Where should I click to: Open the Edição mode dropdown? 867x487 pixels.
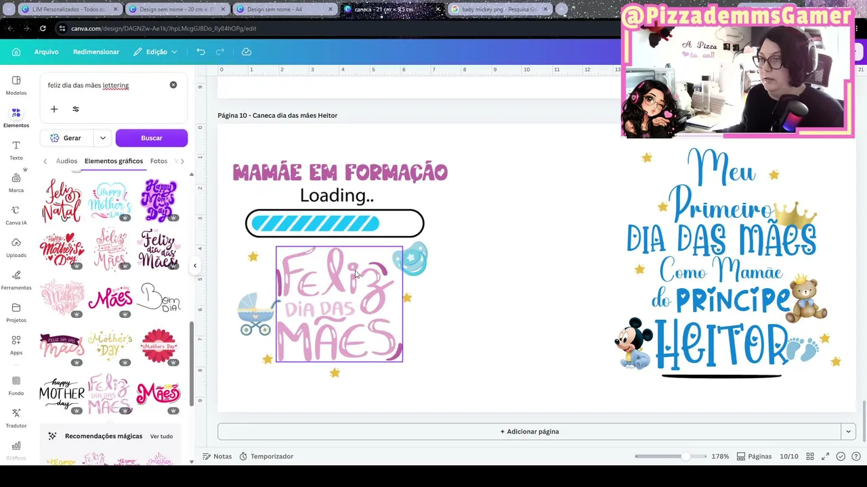156,52
